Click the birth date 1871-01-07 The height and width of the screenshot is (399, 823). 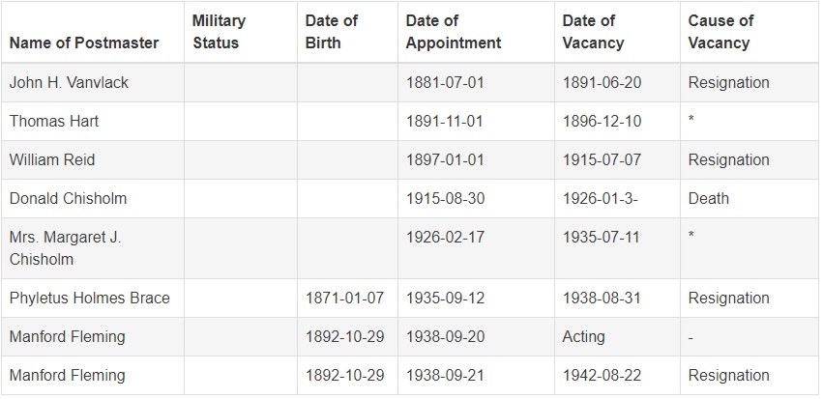[x=344, y=299]
